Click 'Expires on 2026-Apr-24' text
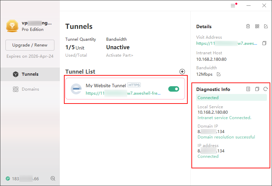 [30, 56]
